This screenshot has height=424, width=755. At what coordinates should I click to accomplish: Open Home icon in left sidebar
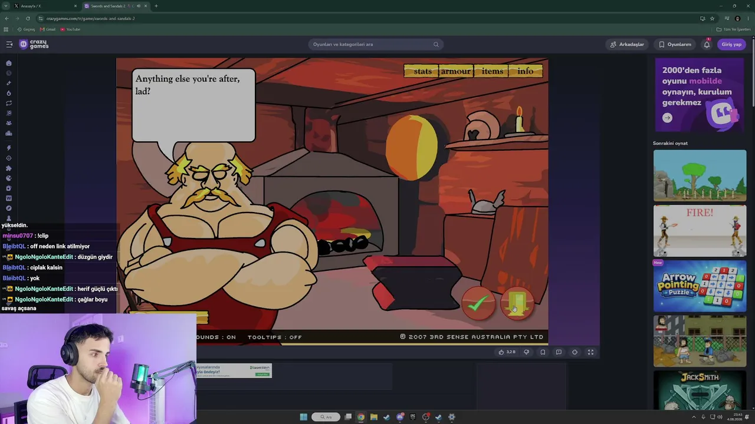click(x=9, y=63)
